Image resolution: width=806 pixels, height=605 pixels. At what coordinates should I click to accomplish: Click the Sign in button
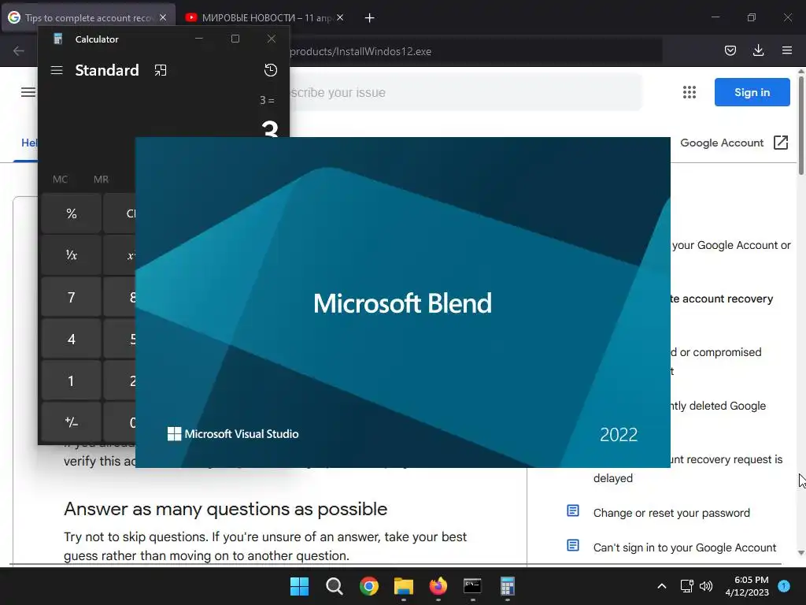(x=752, y=92)
